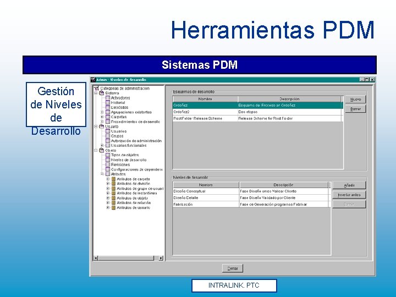Click the Atributos de carpeta book icon
The image size is (396, 297).
pos(114,179)
